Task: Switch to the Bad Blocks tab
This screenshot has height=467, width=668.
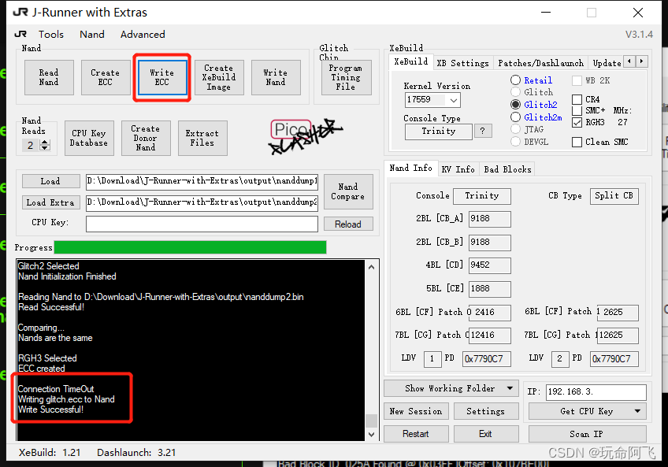Action: [x=507, y=169]
